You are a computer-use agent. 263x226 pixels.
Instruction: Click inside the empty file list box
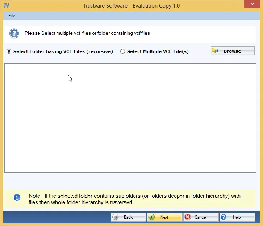(x=130, y=118)
